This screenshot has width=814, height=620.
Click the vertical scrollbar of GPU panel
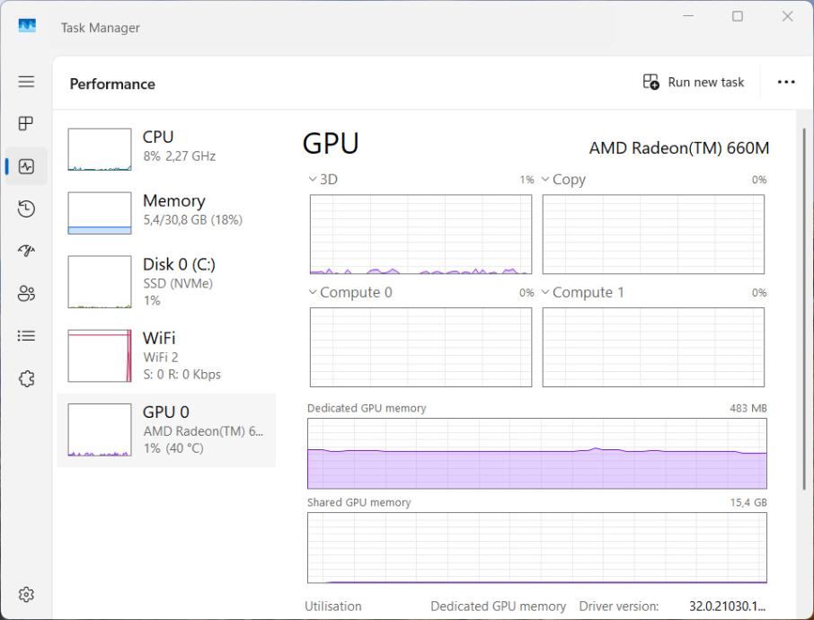804,306
